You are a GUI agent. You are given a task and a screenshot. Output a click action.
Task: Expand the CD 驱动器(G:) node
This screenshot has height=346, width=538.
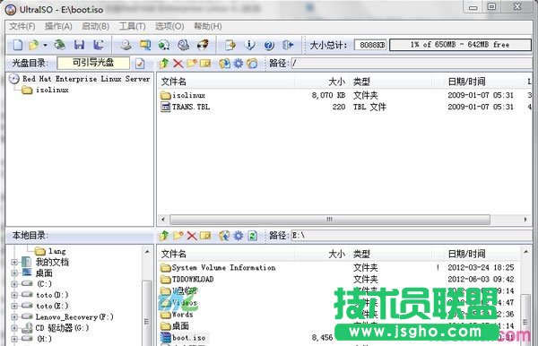(x=14, y=328)
